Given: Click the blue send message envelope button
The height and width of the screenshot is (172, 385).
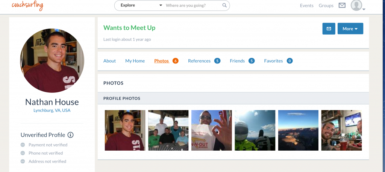Looking at the screenshot, I should pos(329,29).
